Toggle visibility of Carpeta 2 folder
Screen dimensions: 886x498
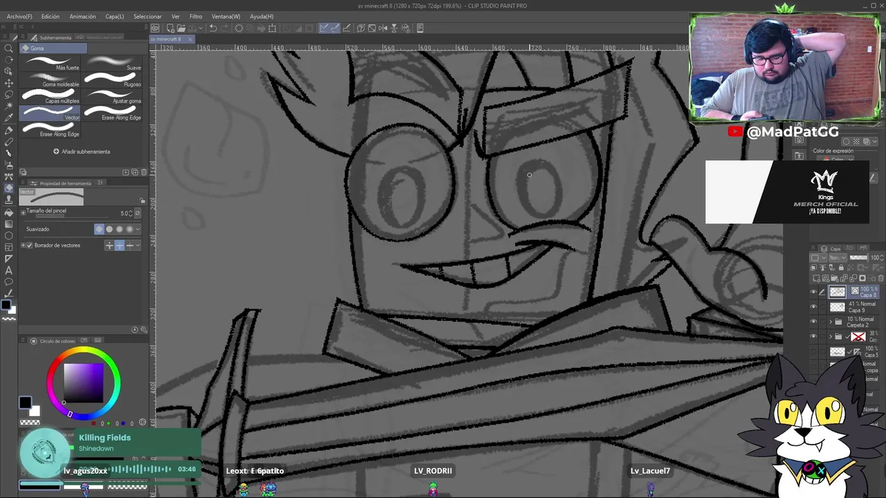click(813, 322)
